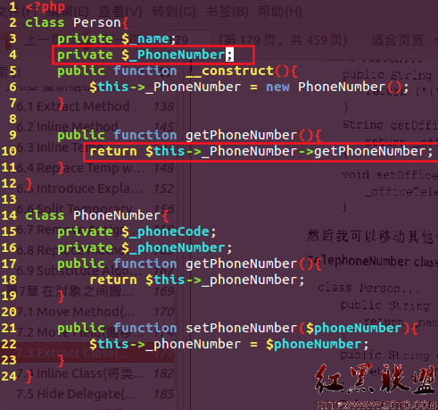The image size is (438, 410).
Task: Open the 6.4 Replace Temp outline entry
Action: [x=80, y=168]
